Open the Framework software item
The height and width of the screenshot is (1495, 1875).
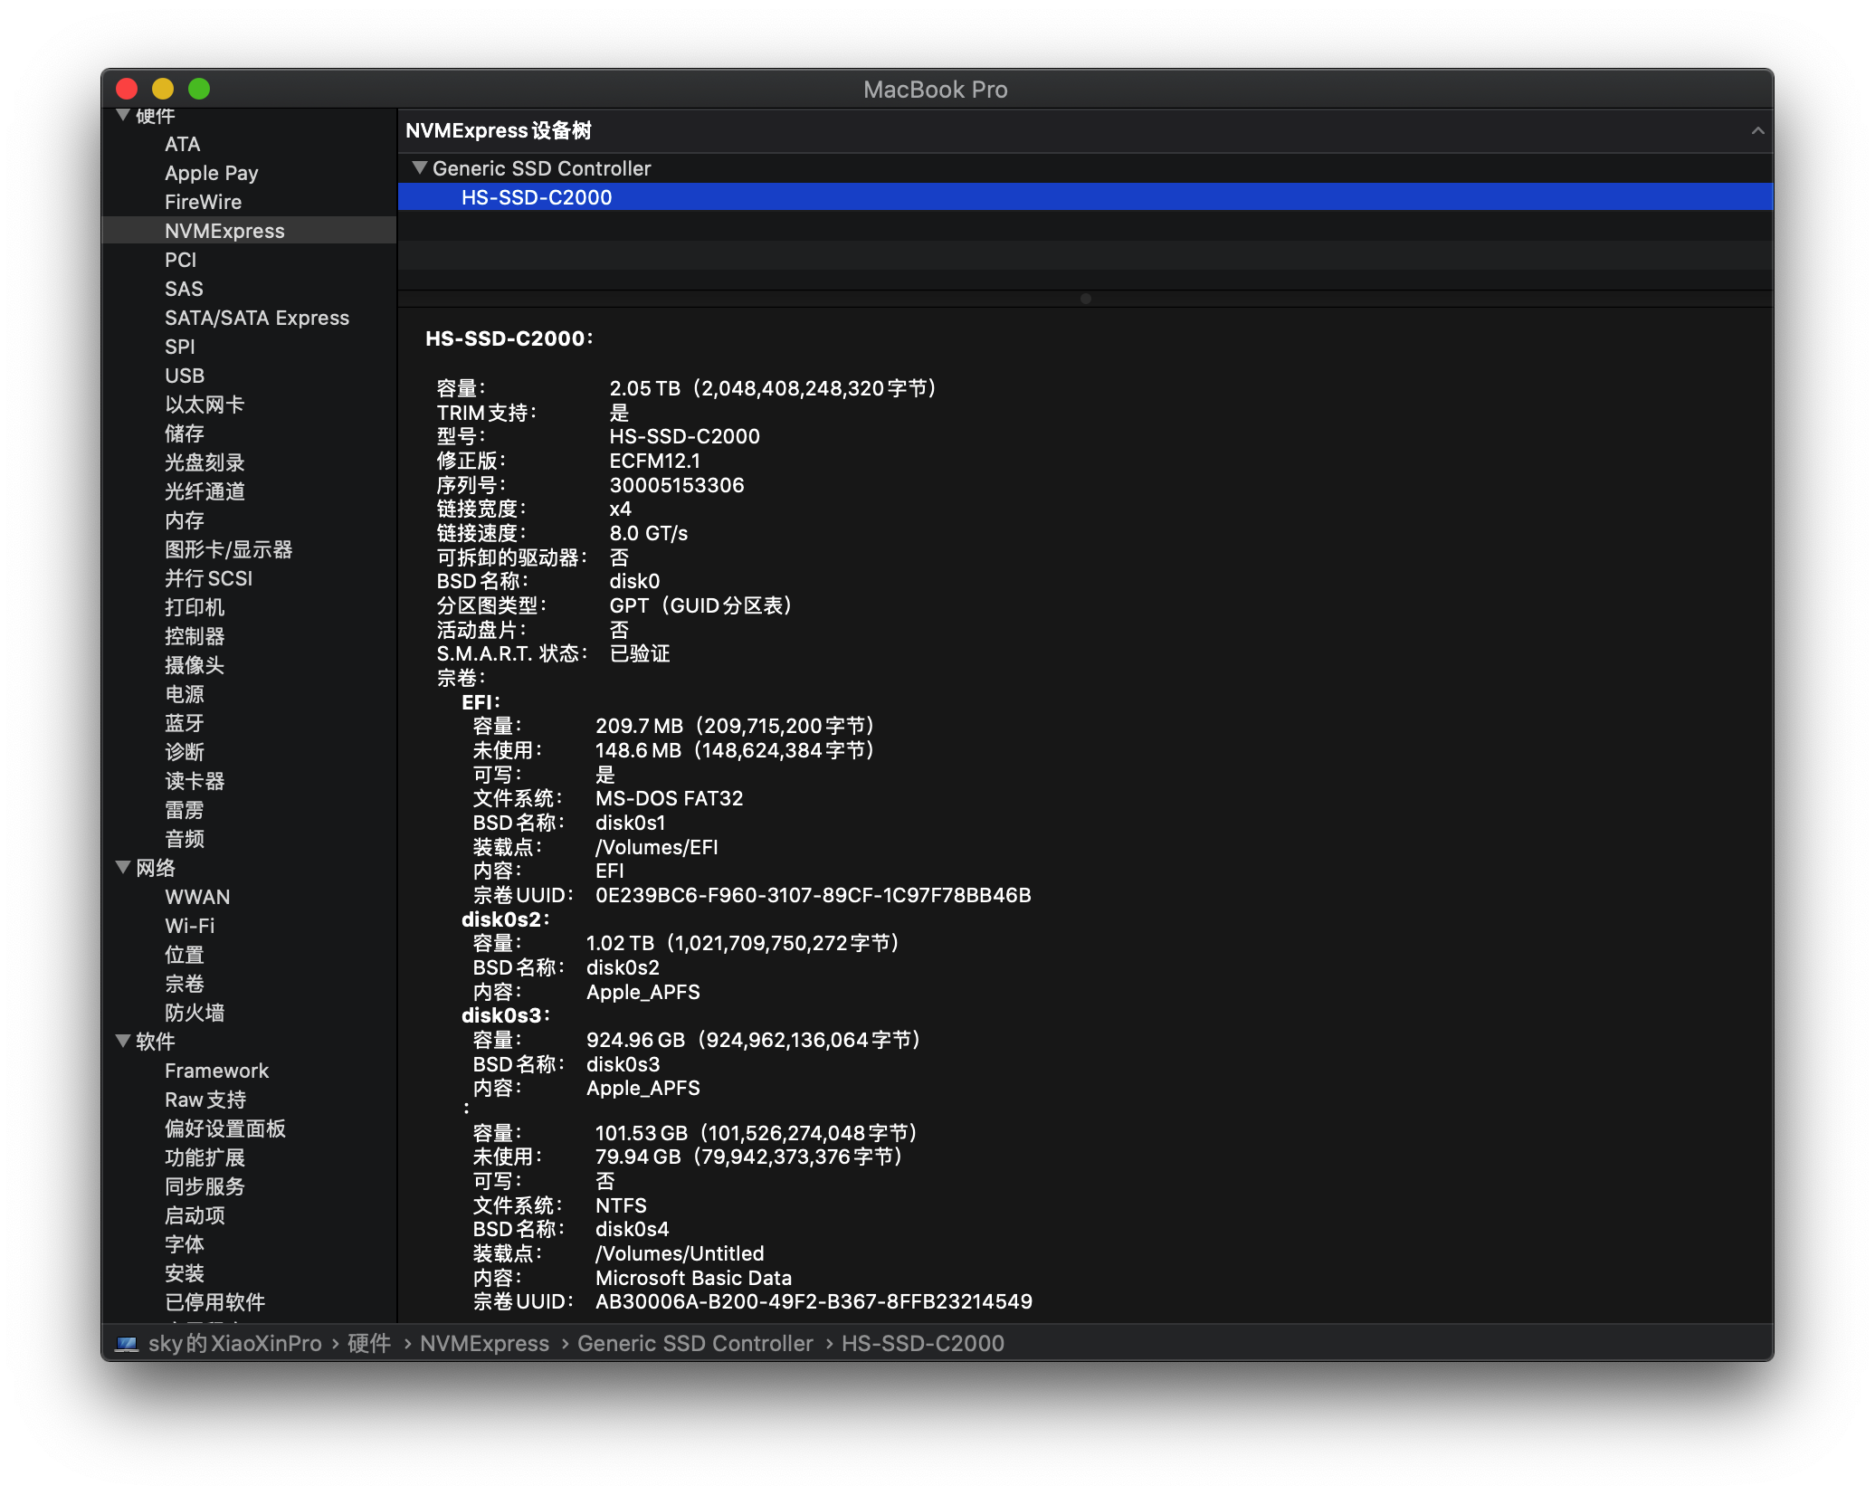[217, 1071]
